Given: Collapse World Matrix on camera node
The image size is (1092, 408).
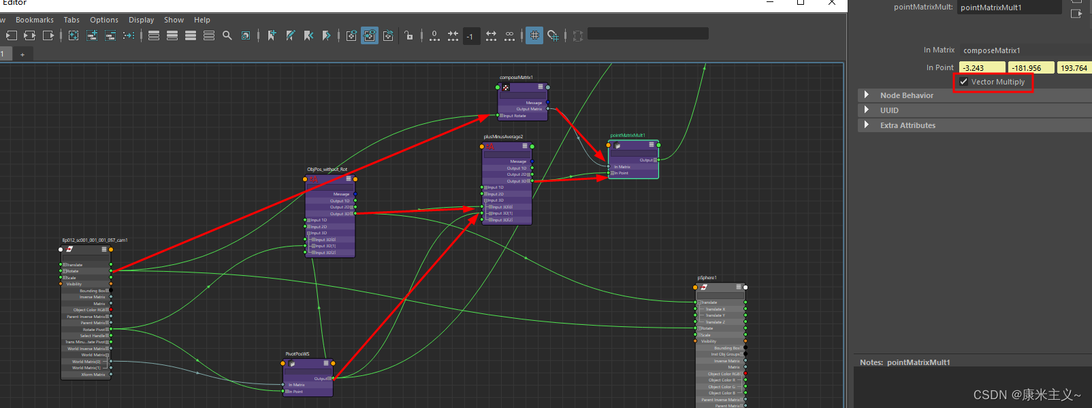Looking at the screenshot, I should coord(107,355).
